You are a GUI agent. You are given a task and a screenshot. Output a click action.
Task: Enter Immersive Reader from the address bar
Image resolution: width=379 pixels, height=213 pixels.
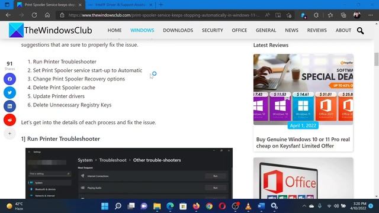coord(278,15)
